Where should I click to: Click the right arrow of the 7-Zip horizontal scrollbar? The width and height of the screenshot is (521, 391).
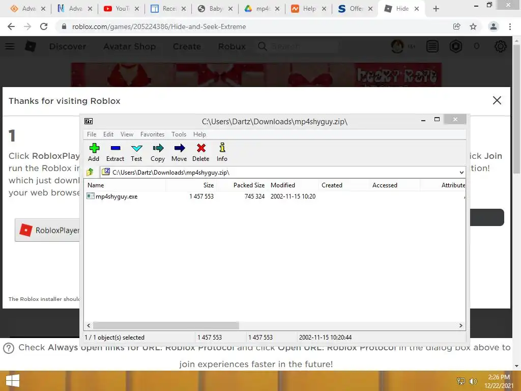click(x=461, y=325)
